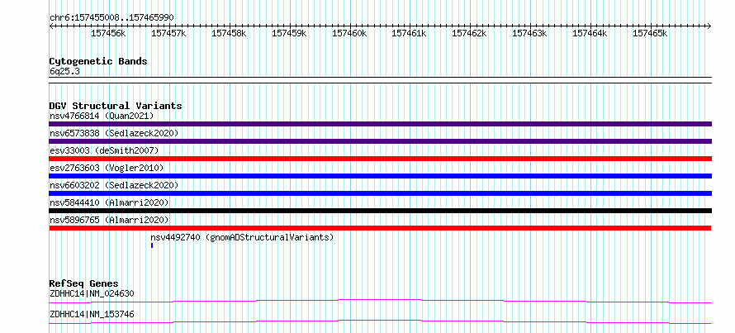Click the RefSeq Genes track title
This screenshot has height=333, width=735.
tap(83, 283)
